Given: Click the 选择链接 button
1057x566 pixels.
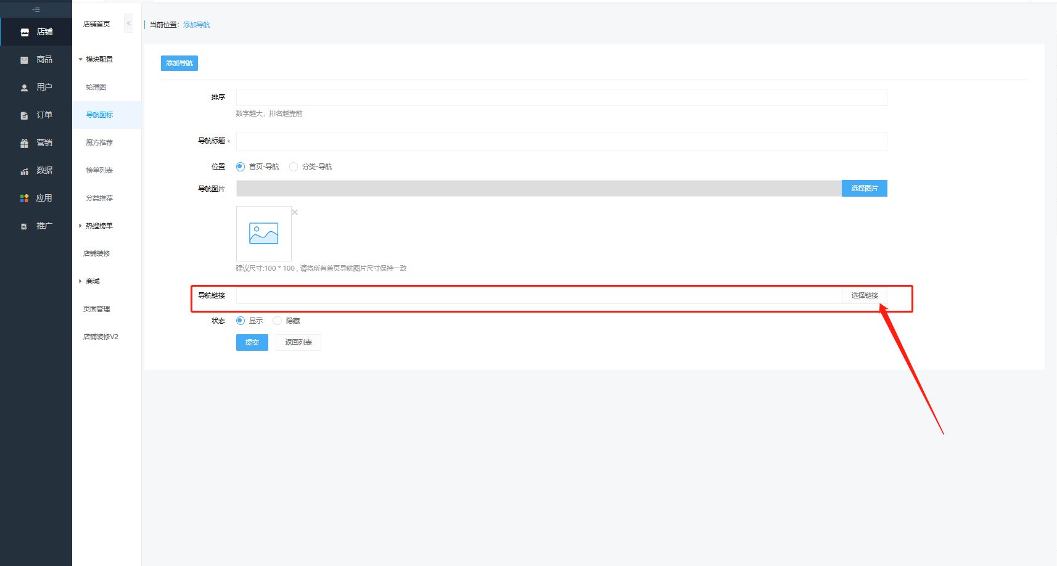Looking at the screenshot, I should tap(865, 295).
